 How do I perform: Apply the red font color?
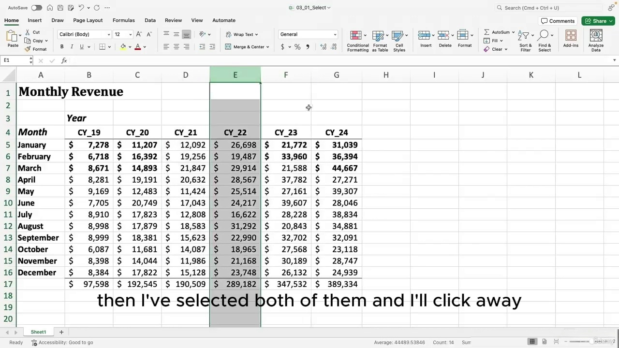tap(138, 47)
